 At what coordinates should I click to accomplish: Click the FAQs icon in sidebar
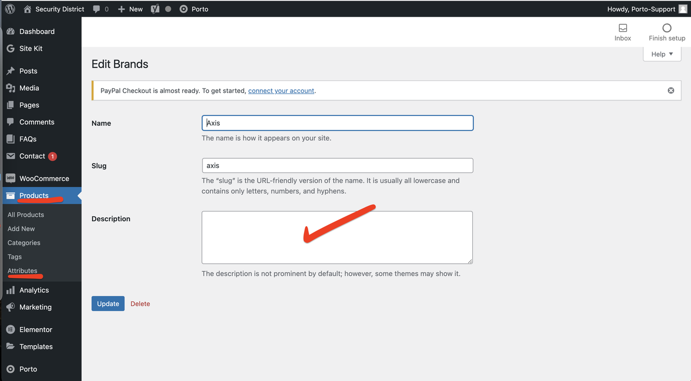point(10,139)
